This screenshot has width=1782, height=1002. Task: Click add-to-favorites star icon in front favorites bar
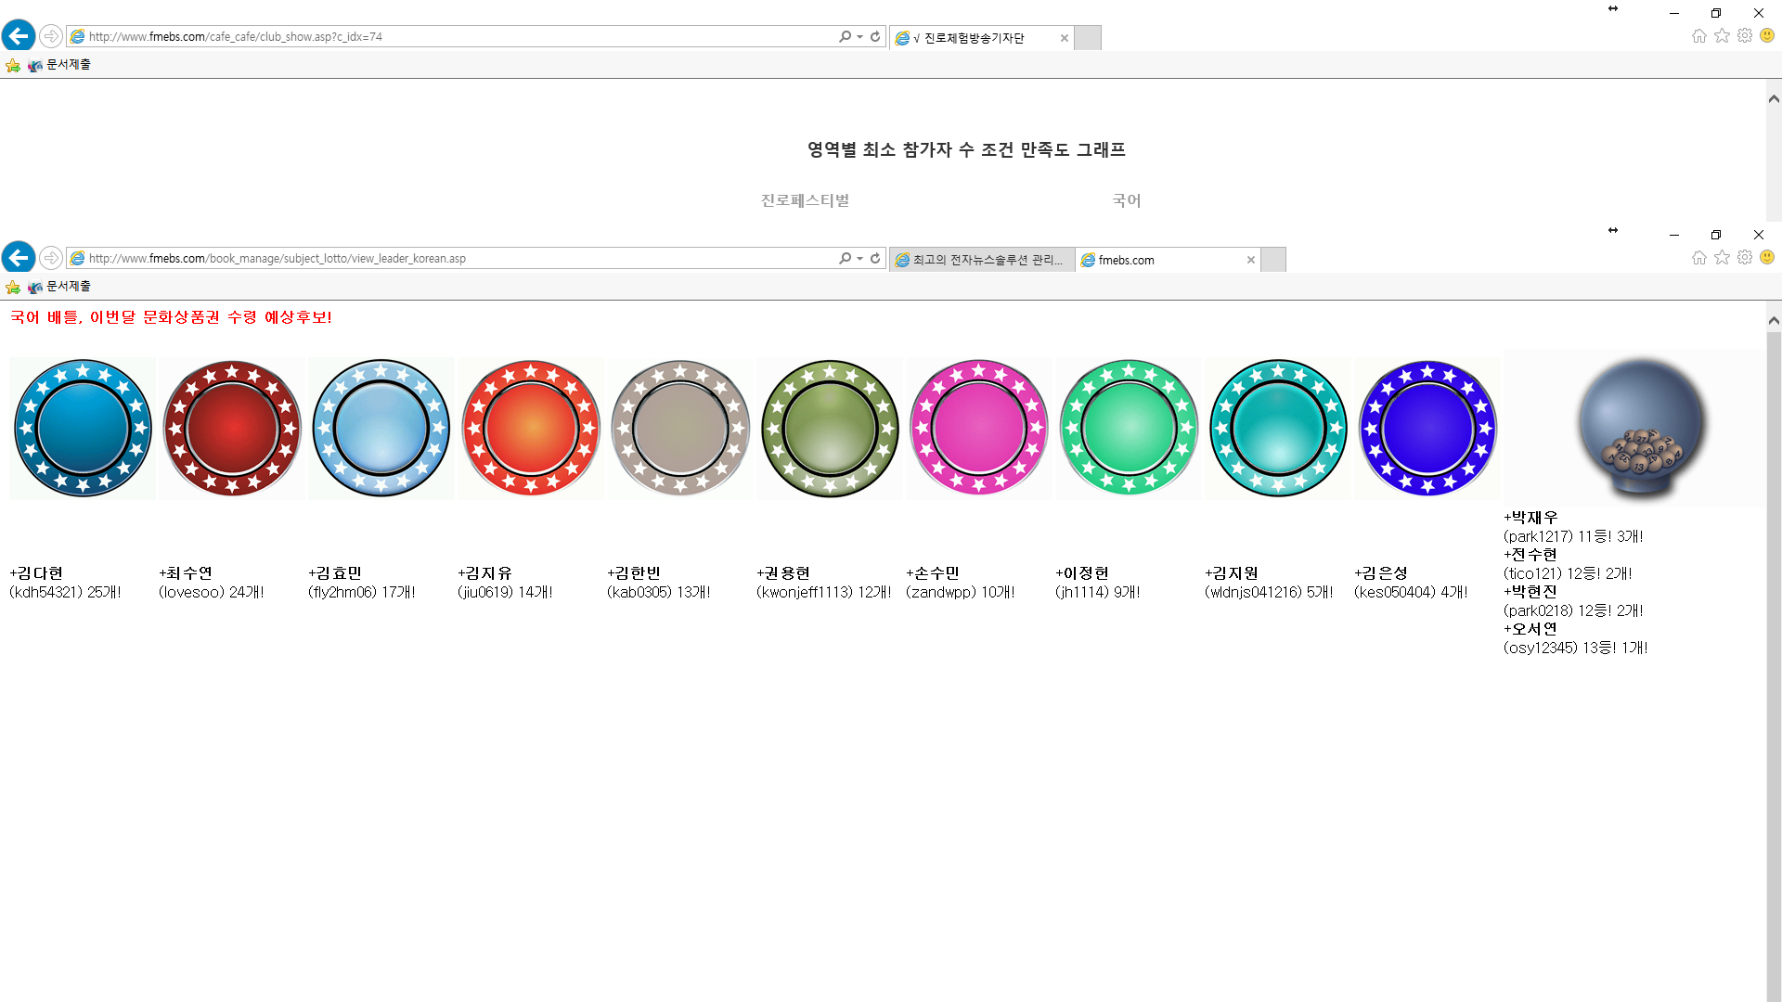(13, 287)
